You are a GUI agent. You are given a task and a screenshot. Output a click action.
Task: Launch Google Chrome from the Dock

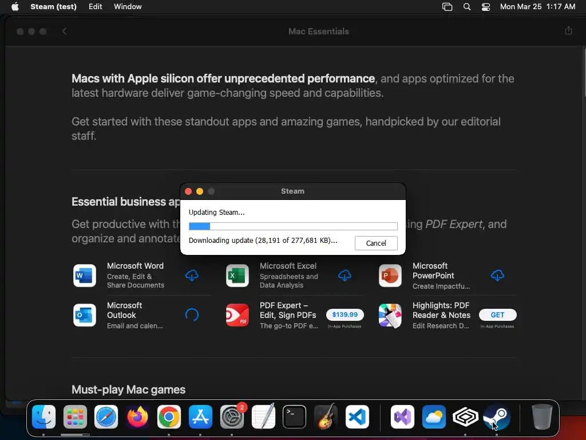tap(169, 417)
